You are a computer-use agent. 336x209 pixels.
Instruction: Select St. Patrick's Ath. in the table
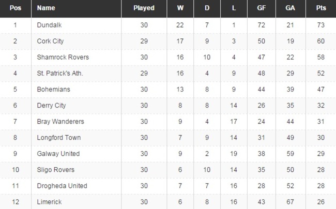(60, 73)
